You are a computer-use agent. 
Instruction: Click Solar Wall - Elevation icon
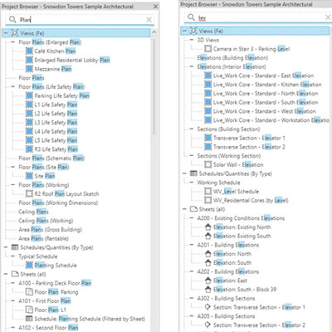(x=207, y=164)
